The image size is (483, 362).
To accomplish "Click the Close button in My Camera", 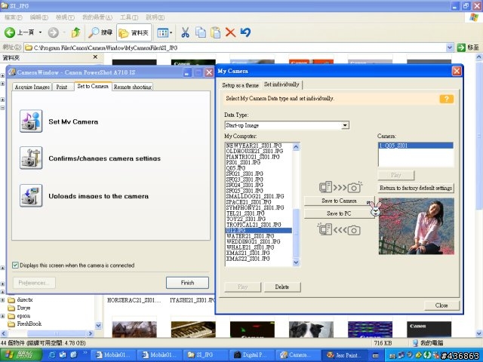I will pos(441,305).
